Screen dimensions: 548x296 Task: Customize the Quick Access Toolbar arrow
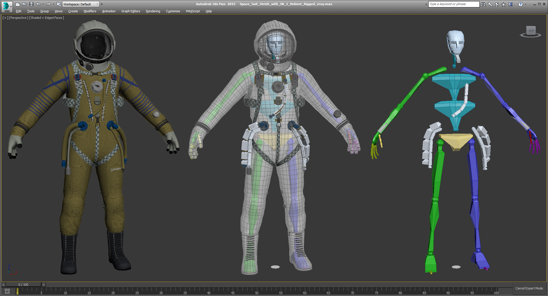coord(102,4)
